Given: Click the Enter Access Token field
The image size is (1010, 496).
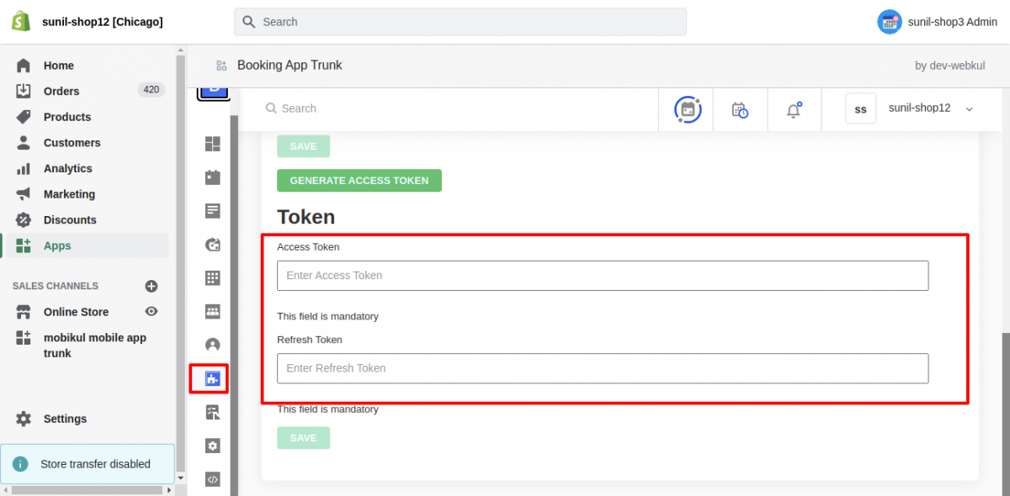Looking at the screenshot, I should tap(603, 276).
